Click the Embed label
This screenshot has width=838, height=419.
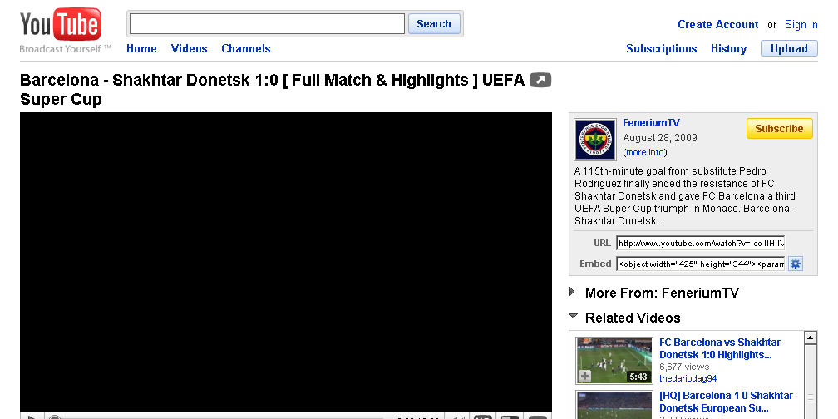(595, 264)
